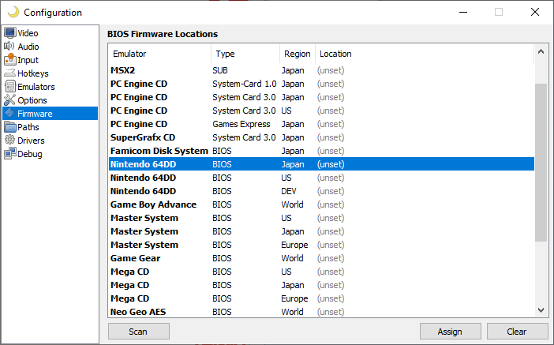Viewport: 554px width, 345px height.
Task: Select the Nintendo 64DD DEV row
Action: point(321,191)
